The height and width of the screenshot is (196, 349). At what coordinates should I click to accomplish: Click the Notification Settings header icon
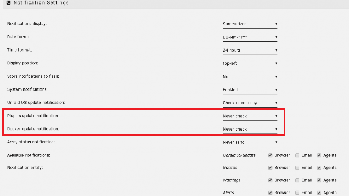(x=8, y=3)
